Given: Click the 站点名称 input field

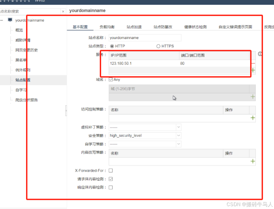Looking at the screenshot, I should 145,37.
